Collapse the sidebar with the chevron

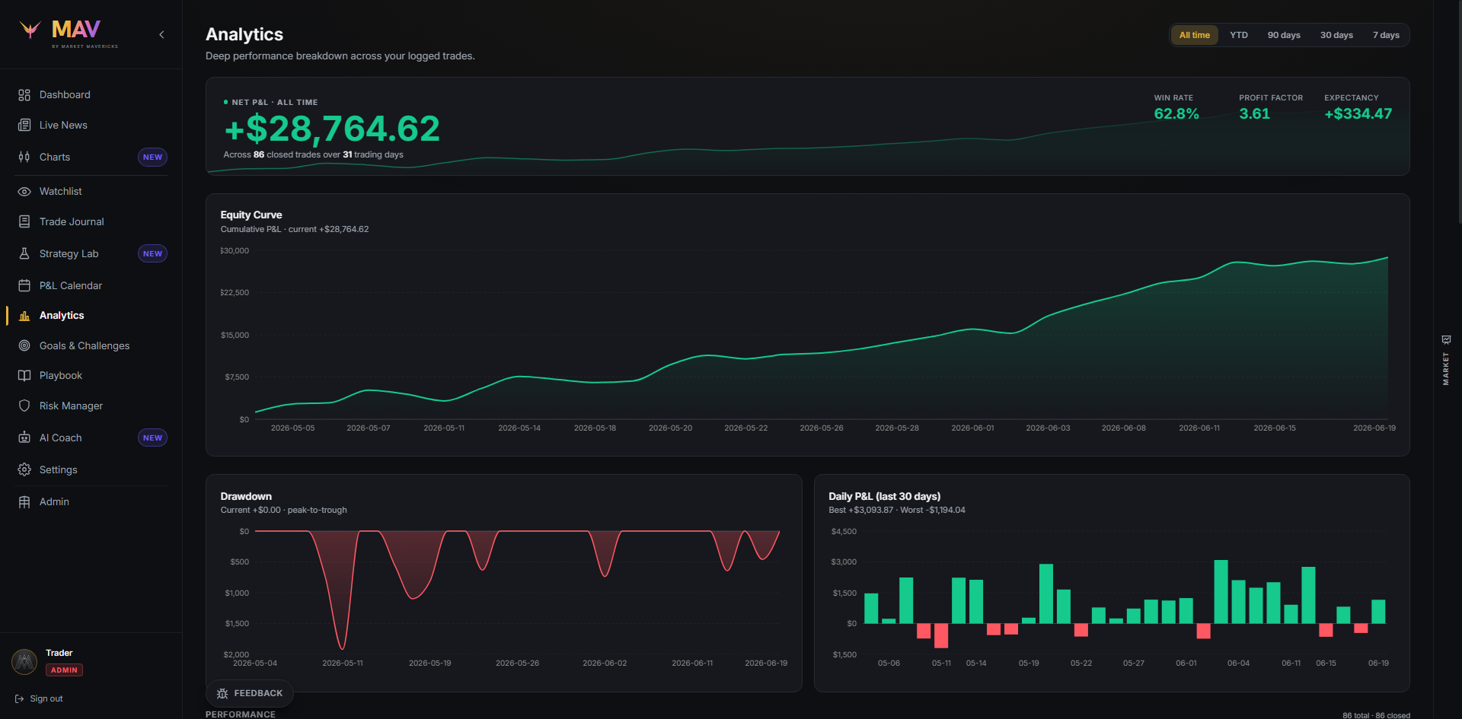click(x=161, y=34)
